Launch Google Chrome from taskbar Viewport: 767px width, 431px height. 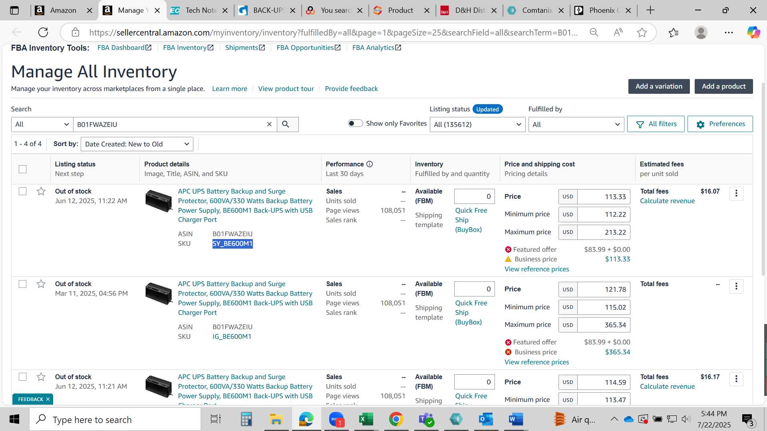coord(396,419)
